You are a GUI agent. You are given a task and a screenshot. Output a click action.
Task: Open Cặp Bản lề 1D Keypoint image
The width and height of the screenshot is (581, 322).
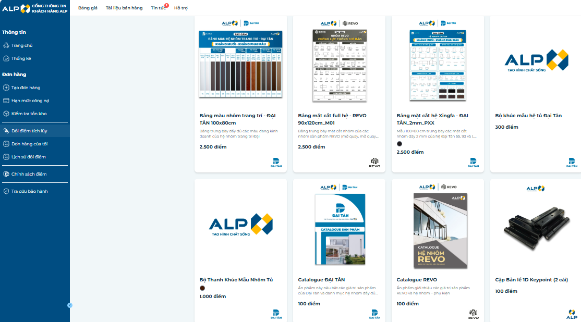[536, 228]
